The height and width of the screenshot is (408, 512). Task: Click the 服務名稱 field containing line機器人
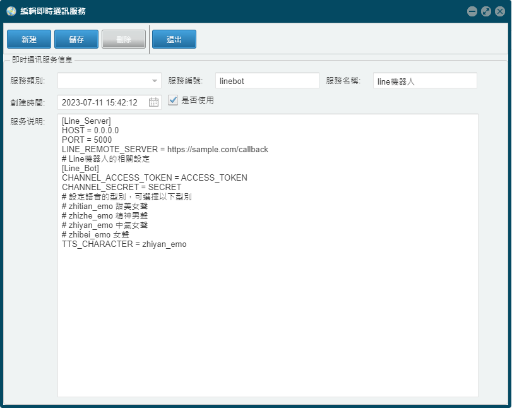425,81
